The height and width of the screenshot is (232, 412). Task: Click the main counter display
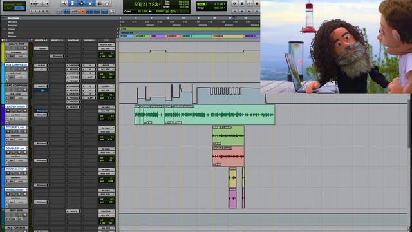(x=146, y=5)
